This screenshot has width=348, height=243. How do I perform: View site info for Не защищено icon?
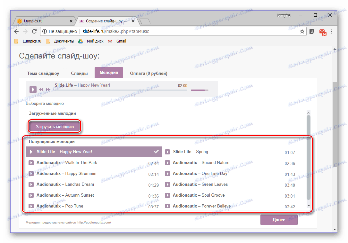[x=44, y=31]
